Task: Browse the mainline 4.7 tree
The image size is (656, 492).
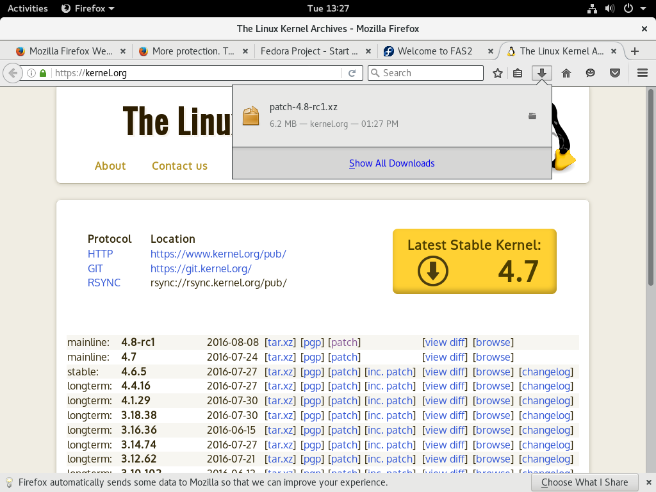Action: coord(493,357)
